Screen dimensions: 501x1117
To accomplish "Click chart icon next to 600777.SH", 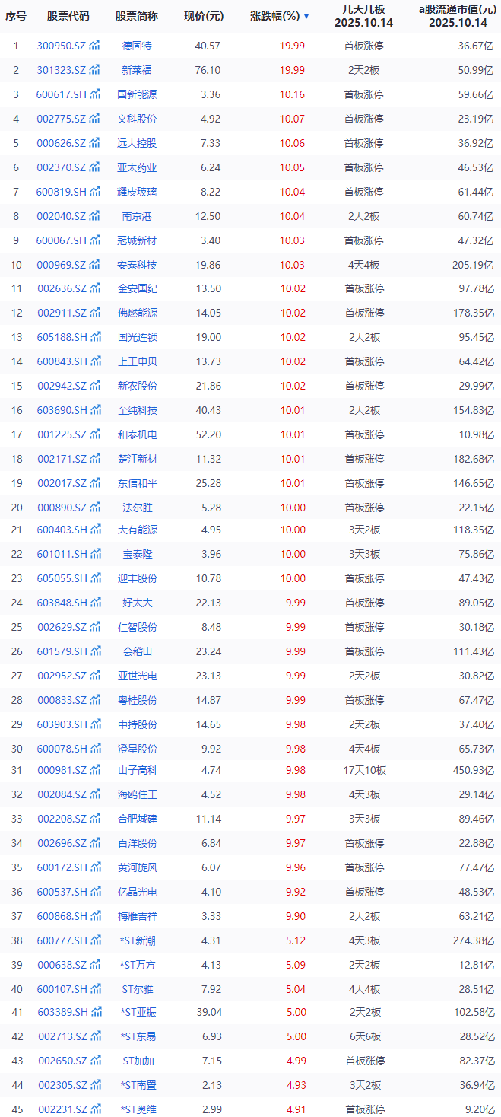I will 95,940.
